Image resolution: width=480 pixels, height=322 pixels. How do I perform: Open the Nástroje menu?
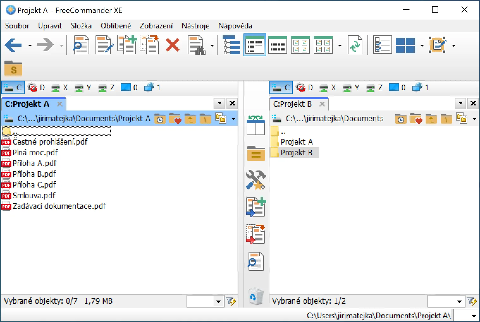click(195, 26)
